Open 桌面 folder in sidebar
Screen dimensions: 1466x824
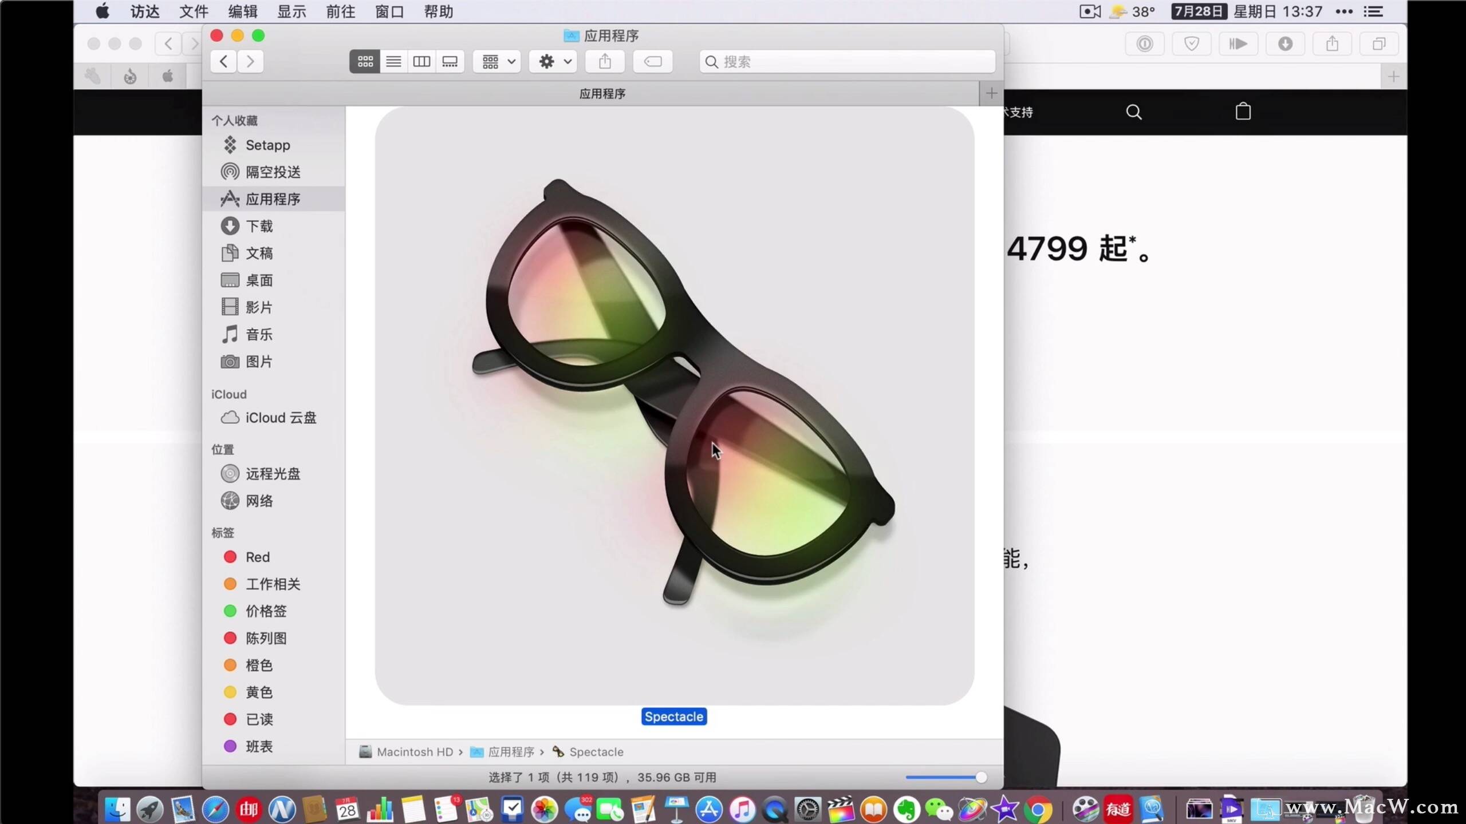(274, 280)
